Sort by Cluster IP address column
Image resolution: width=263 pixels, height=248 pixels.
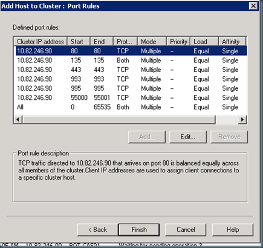coord(41,42)
